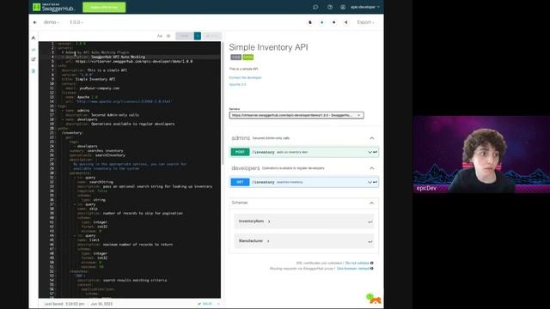Click the VALID status indicator below the editor
This screenshot has width=550, height=309.
[205, 304]
